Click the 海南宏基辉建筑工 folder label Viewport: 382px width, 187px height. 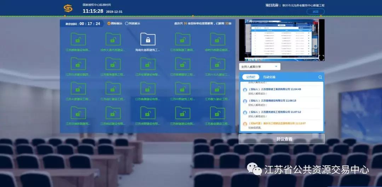[x=148, y=50]
